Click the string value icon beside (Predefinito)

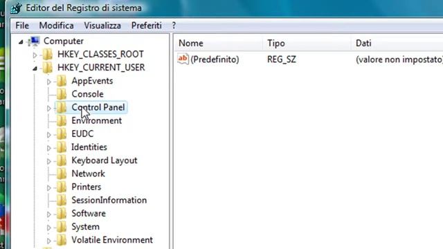click(183, 59)
